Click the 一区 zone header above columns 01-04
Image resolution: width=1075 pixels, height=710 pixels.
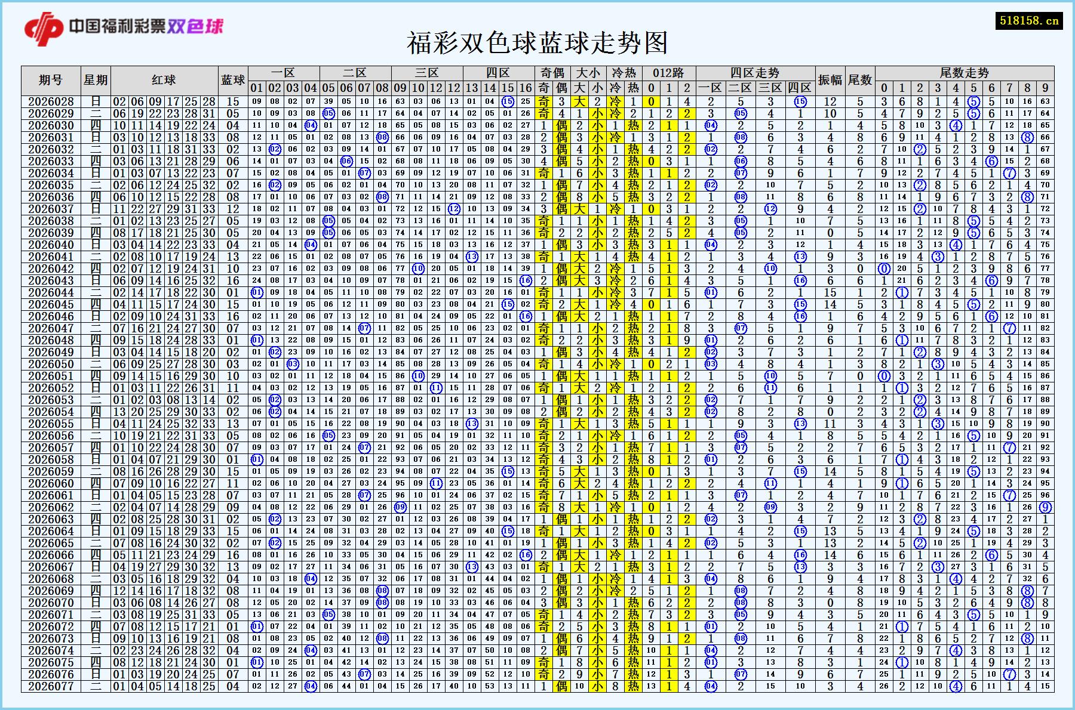(x=283, y=73)
